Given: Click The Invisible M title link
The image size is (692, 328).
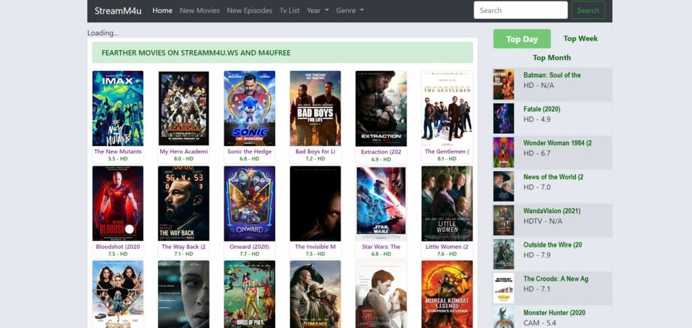Looking at the screenshot, I should tap(315, 247).
